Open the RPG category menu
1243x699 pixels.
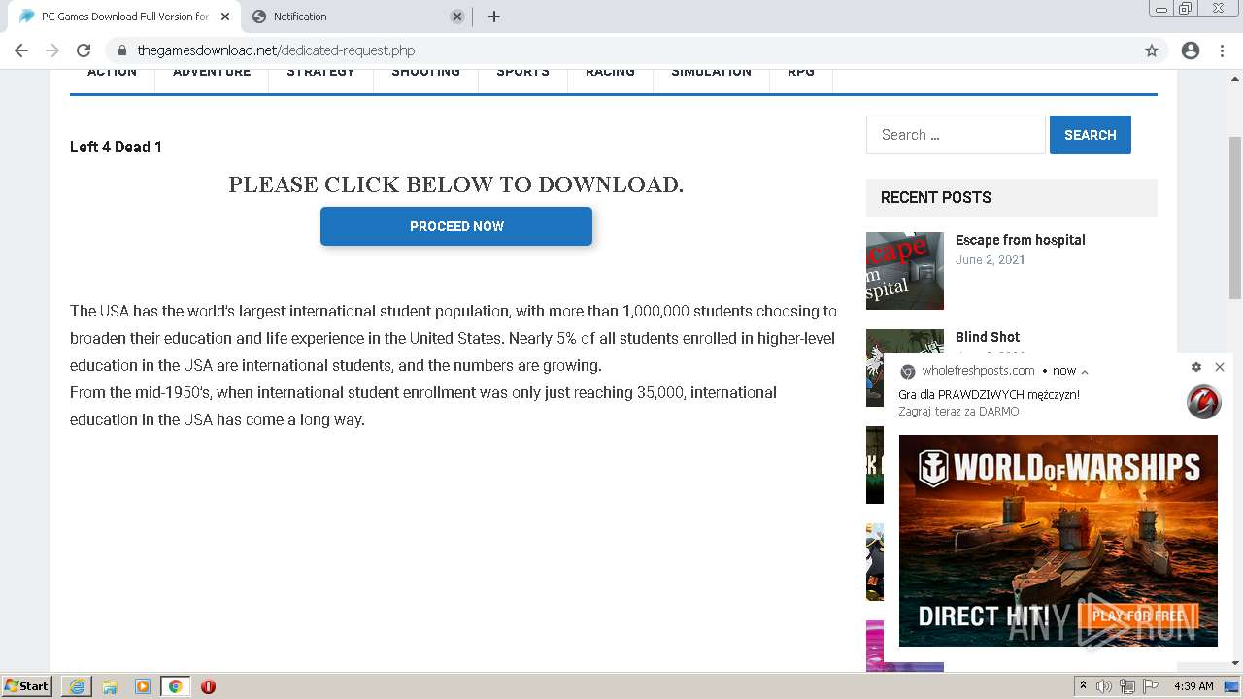pos(801,72)
